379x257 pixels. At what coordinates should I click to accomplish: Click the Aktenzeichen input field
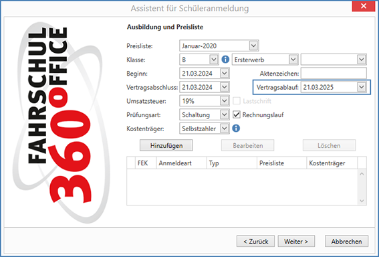point(334,74)
